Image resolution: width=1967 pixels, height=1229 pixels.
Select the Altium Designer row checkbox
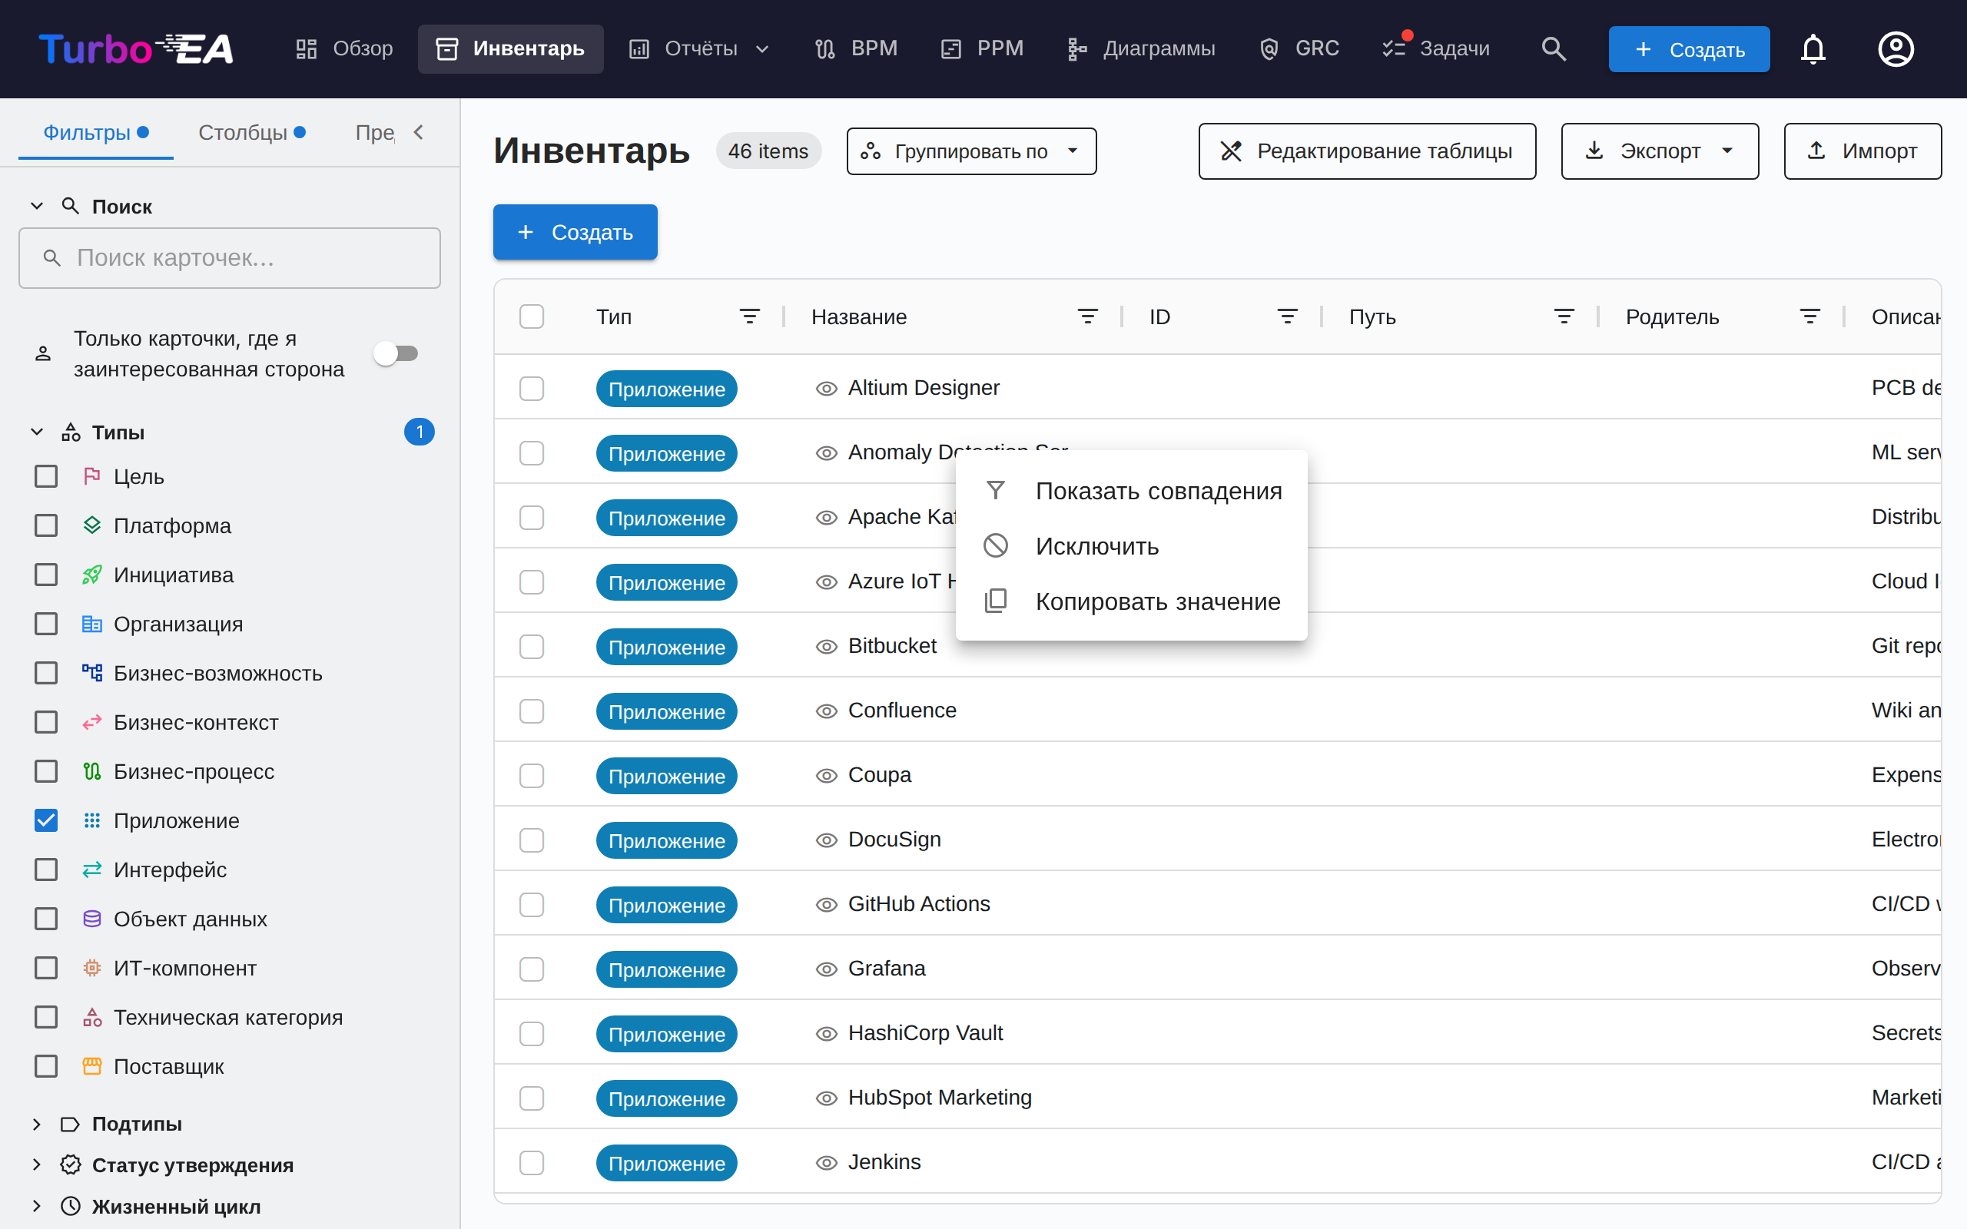pos(532,389)
